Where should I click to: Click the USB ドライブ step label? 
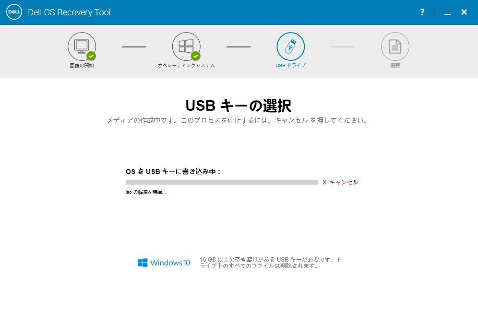(290, 66)
